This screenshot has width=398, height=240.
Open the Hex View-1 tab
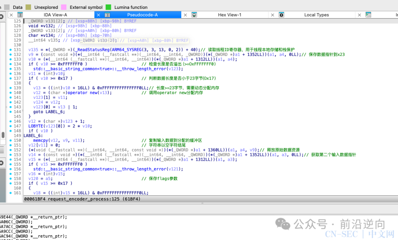point(230,15)
